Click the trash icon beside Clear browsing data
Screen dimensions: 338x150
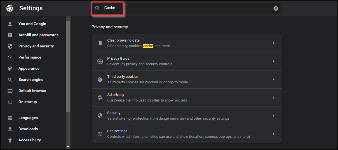(100, 43)
